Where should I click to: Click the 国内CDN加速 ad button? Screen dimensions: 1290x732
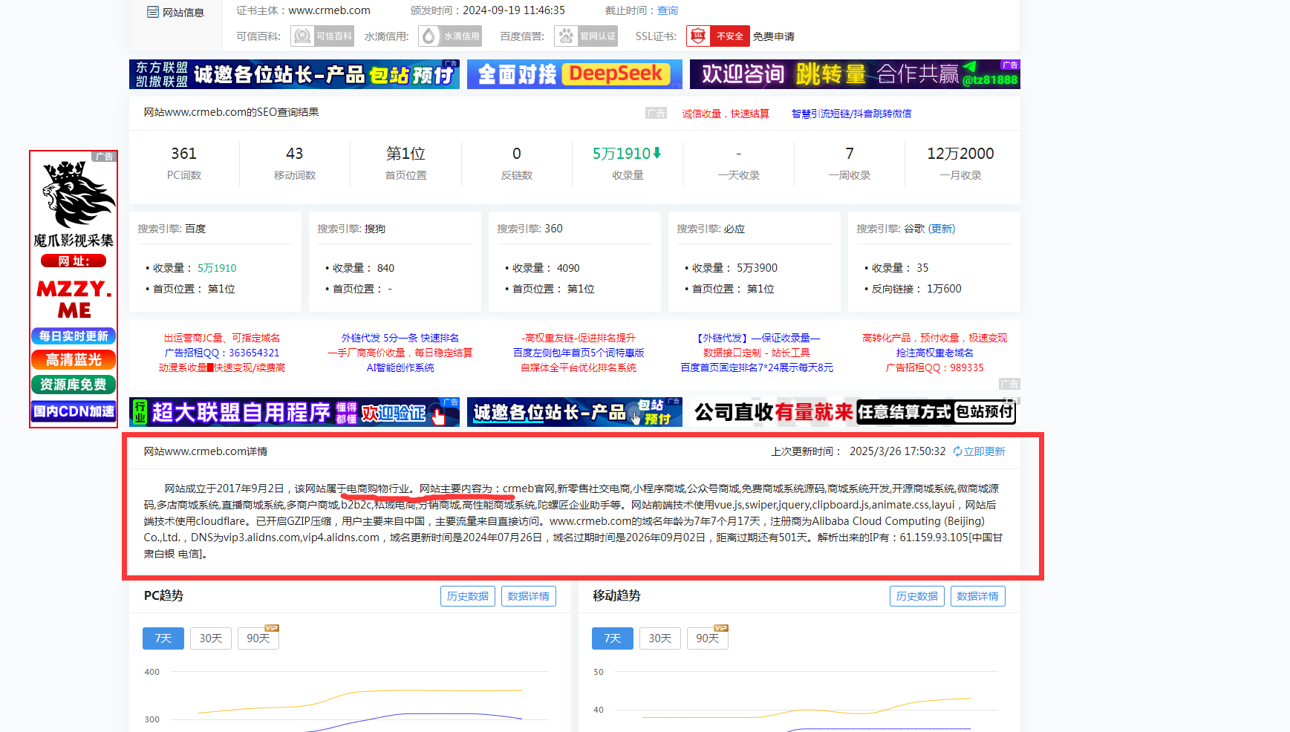click(74, 411)
